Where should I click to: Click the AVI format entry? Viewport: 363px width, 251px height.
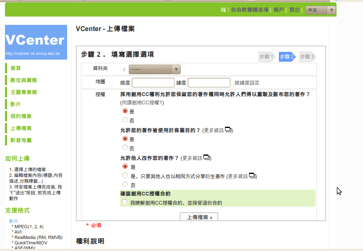[x=18, y=232]
